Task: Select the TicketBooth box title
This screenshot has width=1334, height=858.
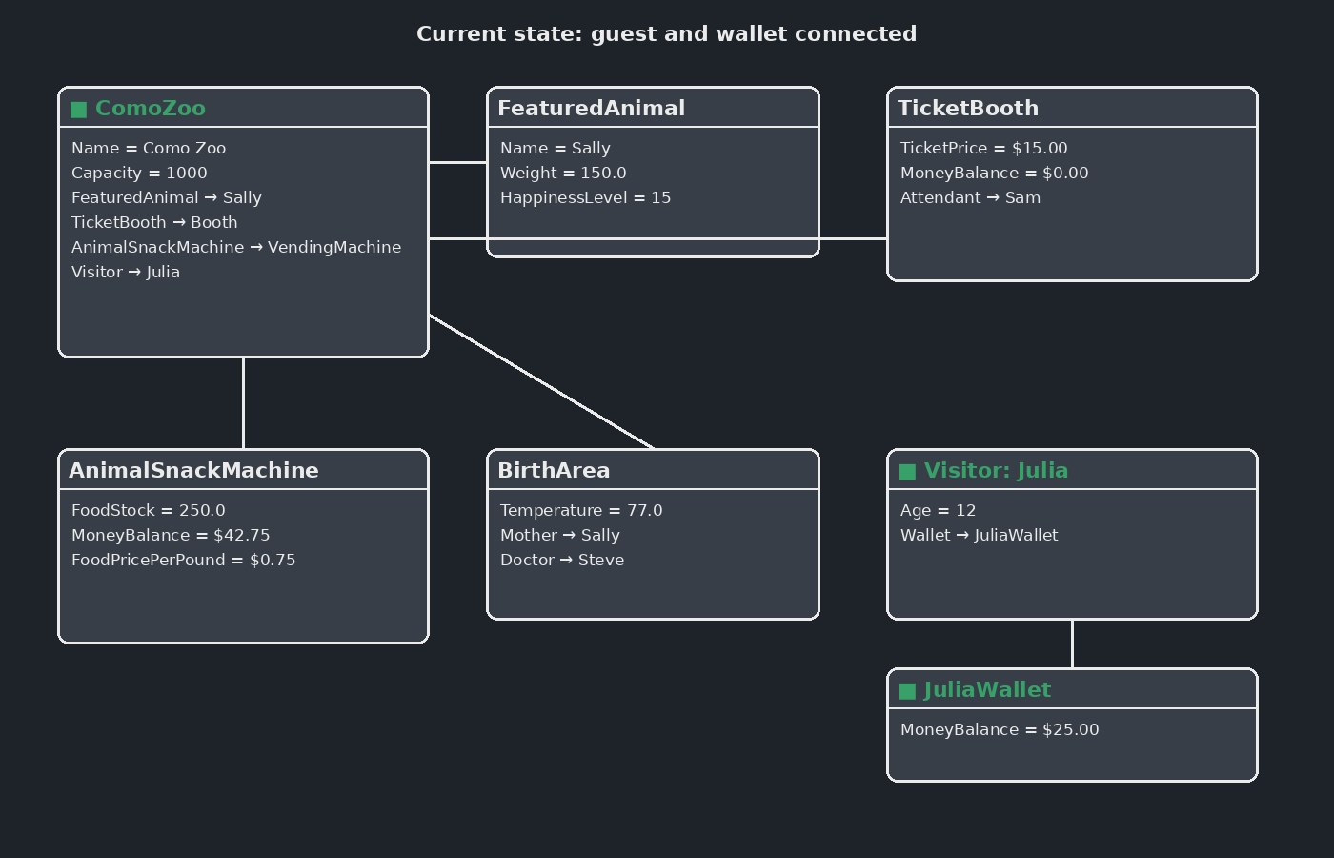Action: [968, 109]
